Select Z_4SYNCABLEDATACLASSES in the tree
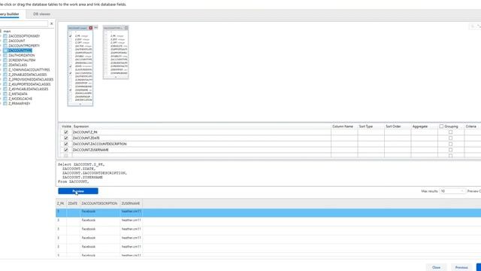The width and height of the screenshot is (481, 271). [29, 89]
